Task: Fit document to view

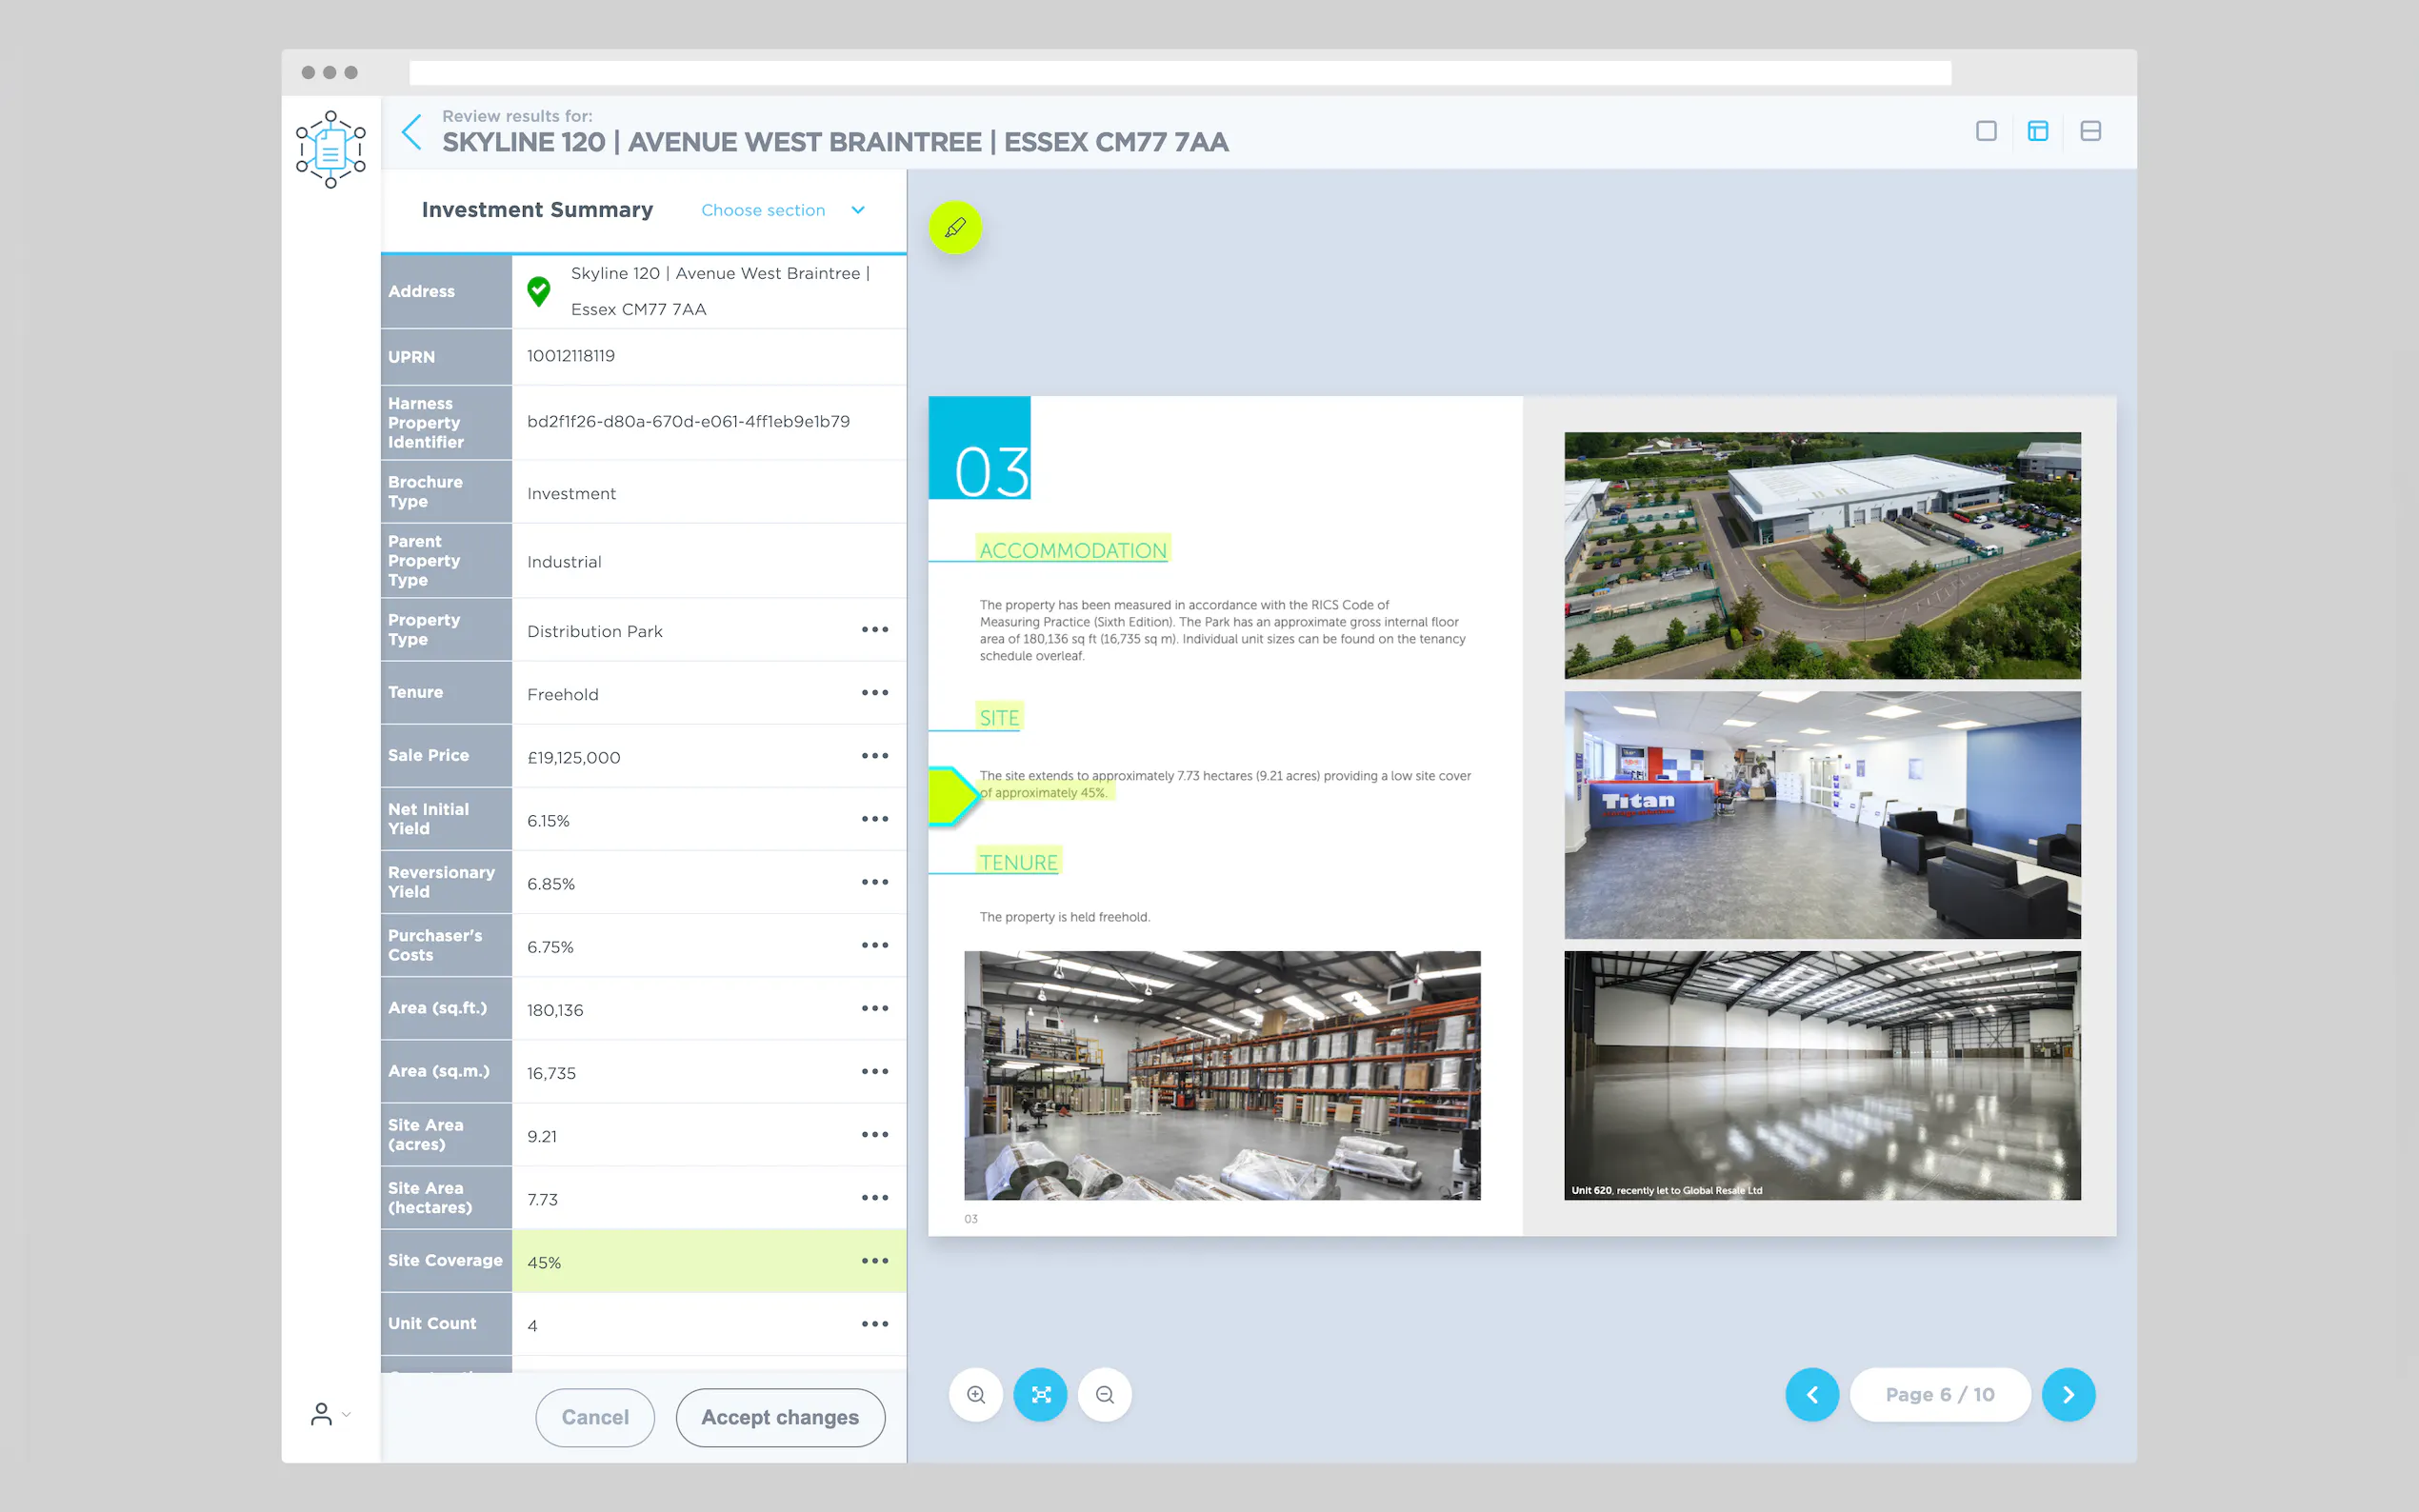Action: pyautogui.click(x=1040, y=1394)
